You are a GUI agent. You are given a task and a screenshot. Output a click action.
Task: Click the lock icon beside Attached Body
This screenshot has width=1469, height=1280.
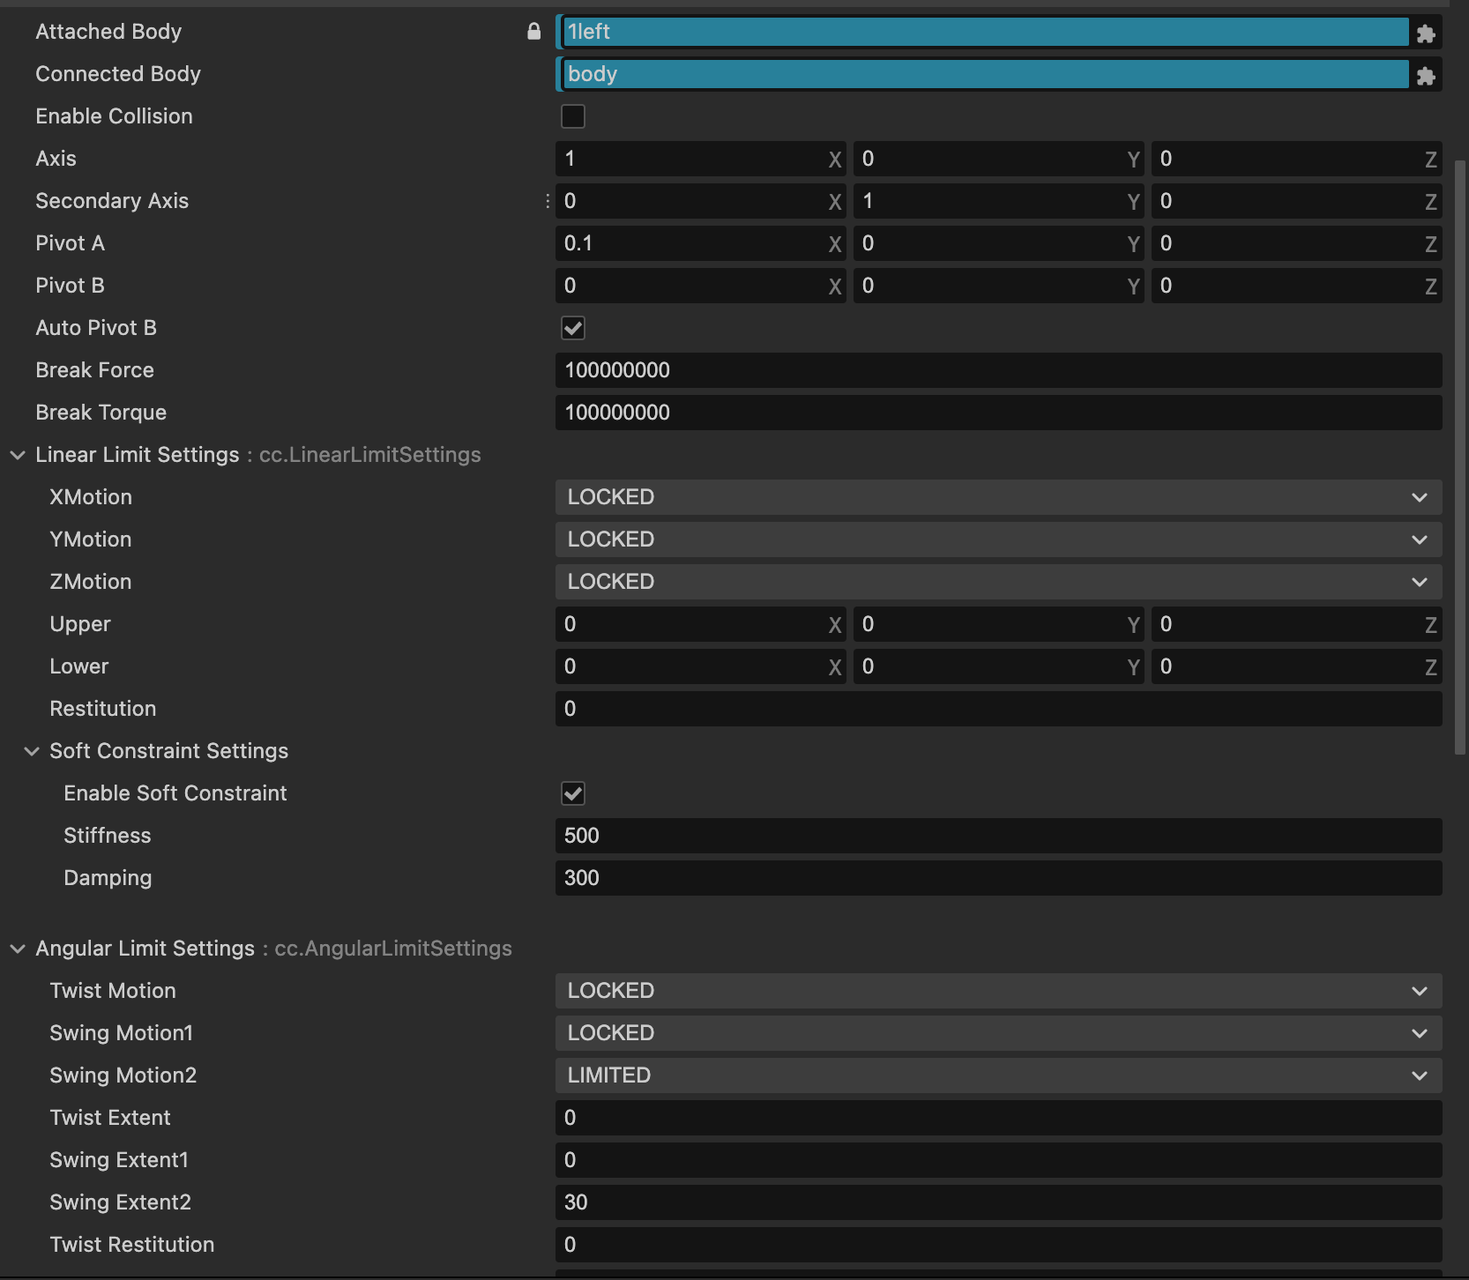coord(533,32)
